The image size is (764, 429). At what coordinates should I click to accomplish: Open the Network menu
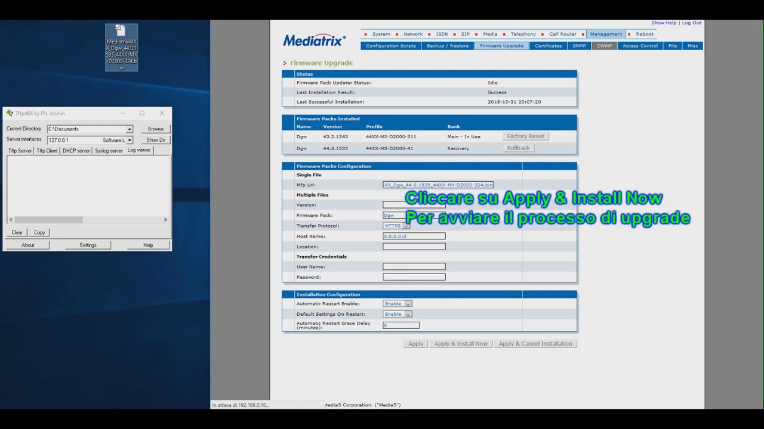[412, 34]
